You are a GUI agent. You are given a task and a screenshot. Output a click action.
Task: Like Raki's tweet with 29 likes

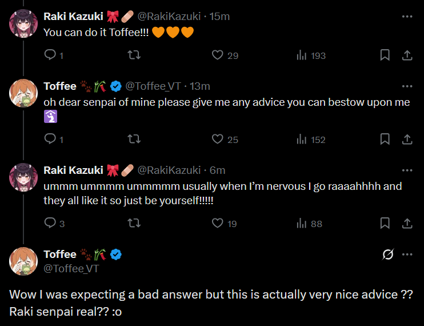pyautogui.click(x=217, y=55)
